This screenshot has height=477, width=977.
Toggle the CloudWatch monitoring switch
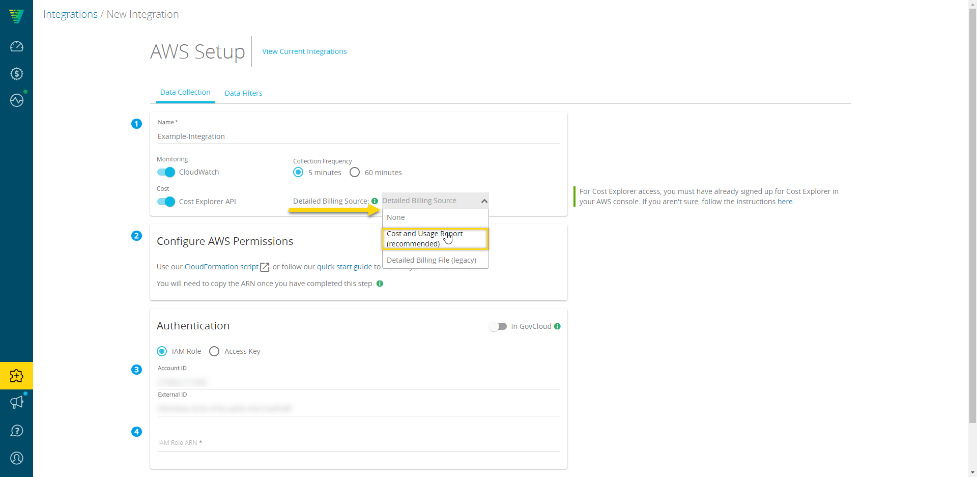tap(166, 172)
